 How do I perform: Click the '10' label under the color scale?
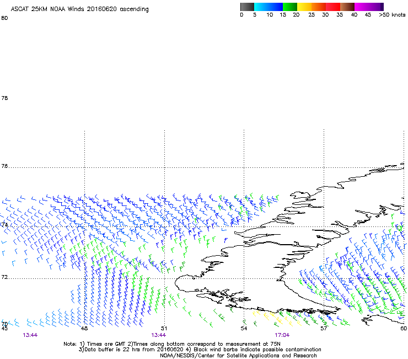(270, 15)
